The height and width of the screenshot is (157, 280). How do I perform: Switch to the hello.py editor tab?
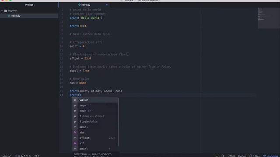click(x=86, y=5)
